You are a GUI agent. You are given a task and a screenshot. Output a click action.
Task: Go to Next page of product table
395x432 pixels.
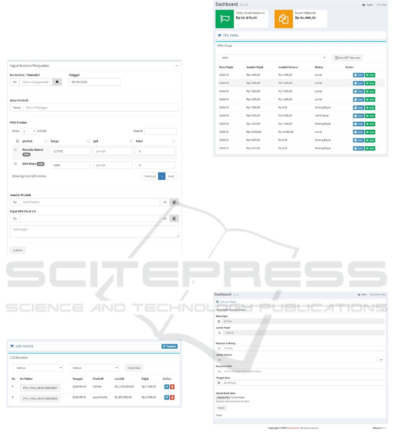(171, 176)
